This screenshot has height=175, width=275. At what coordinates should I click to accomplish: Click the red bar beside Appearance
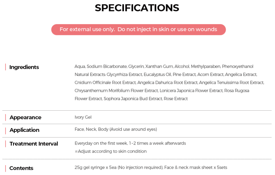click(5, 117)
